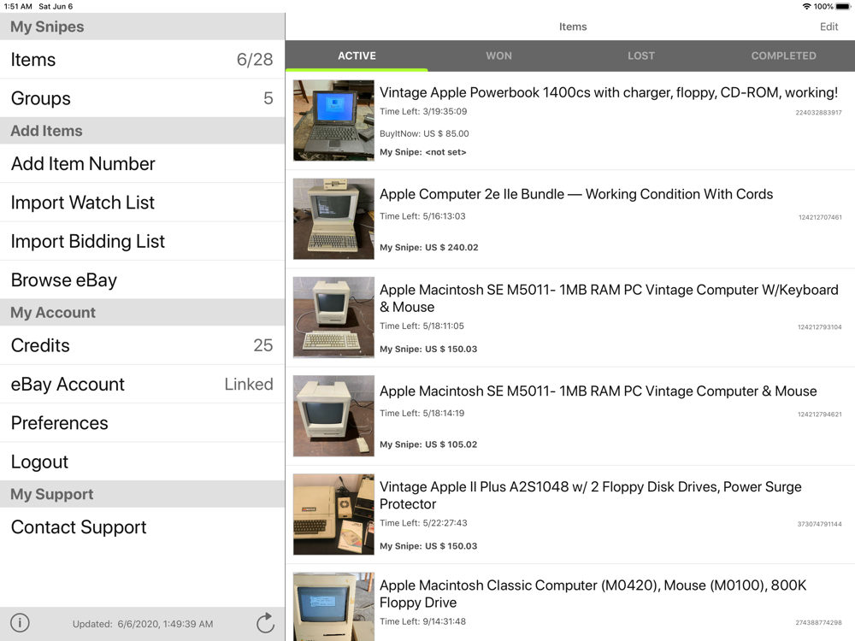Viewport: 855px width, 641px height.
Task: Tap My Snipe US $ 105.02
Action: point(428,444)
